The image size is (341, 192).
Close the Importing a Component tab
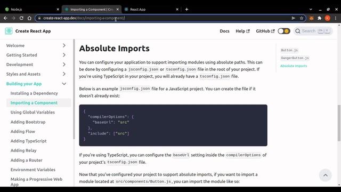pyautogui.click(x=117, y=10)
